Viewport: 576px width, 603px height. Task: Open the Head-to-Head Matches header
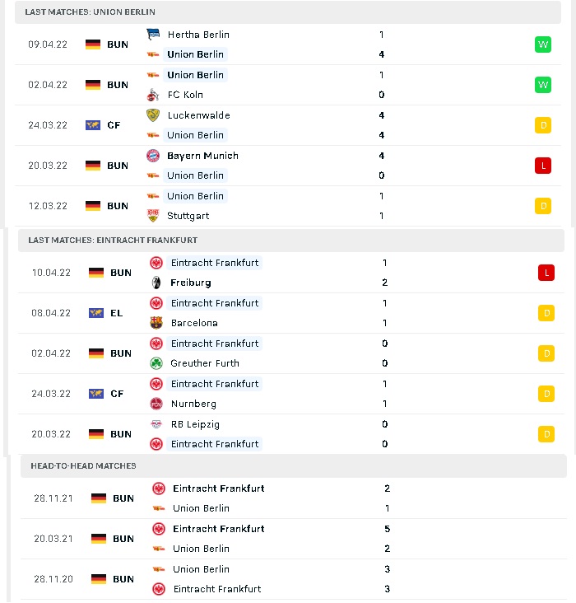[294, 466]
